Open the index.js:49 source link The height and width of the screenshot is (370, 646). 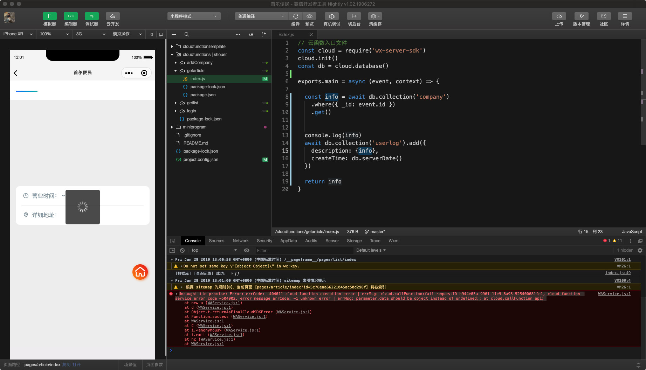618,273
